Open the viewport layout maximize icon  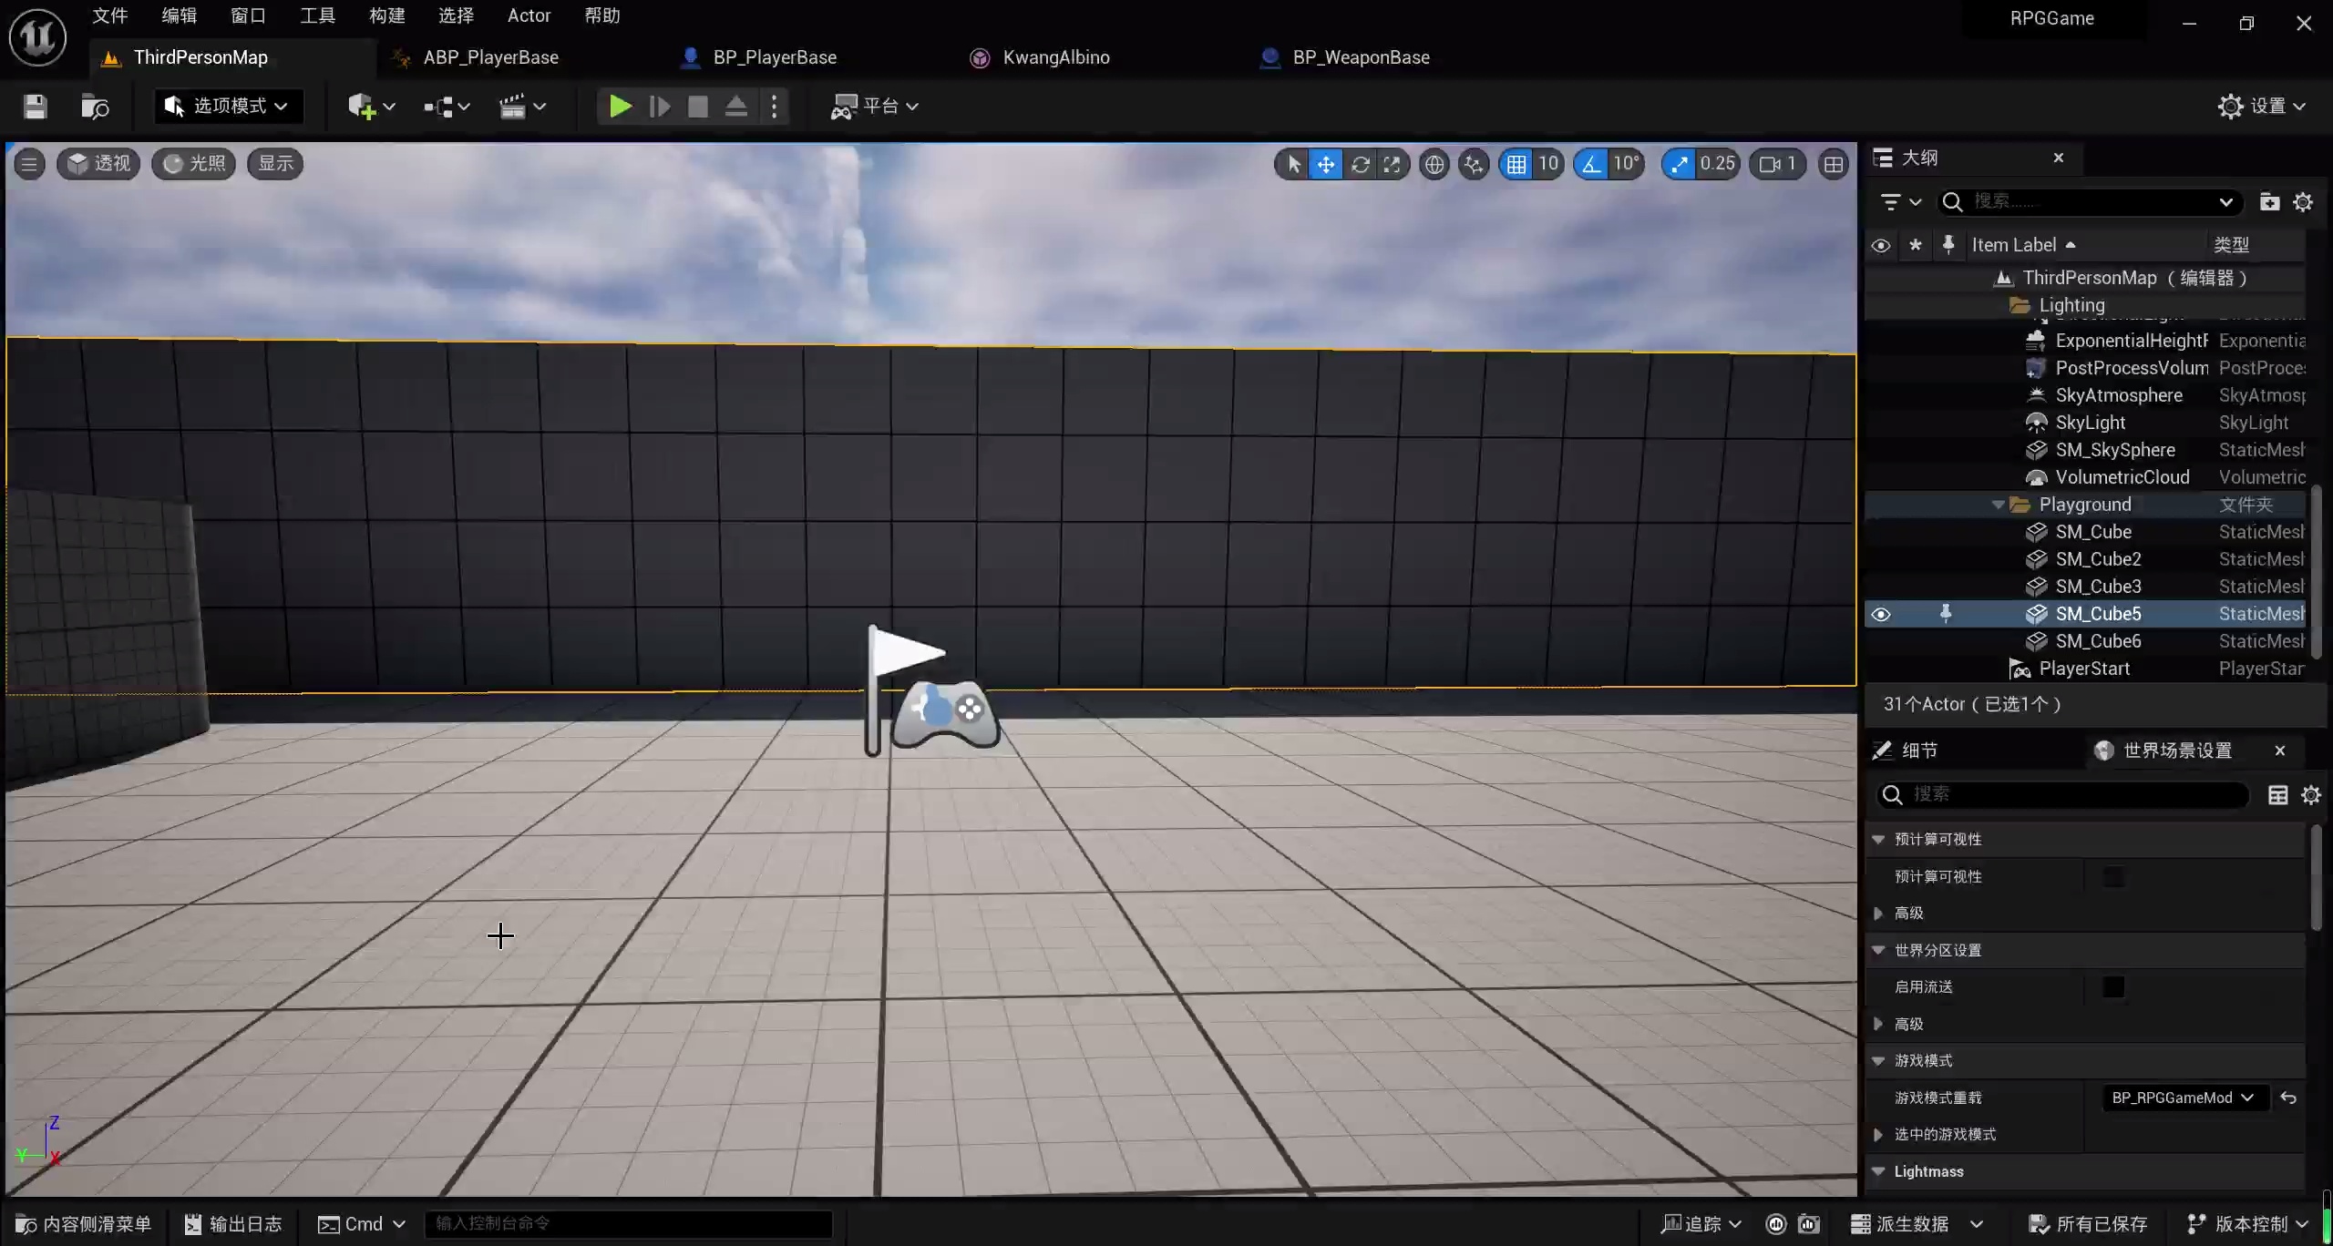1833,164
